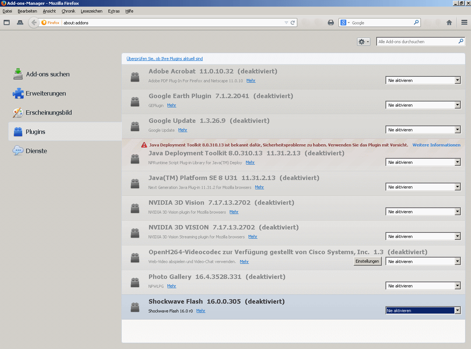The width and height of the screenshot is (471, 349).
Task: Click the red warning triangle on Java Toolkit
Action: [x=144, y=145]
